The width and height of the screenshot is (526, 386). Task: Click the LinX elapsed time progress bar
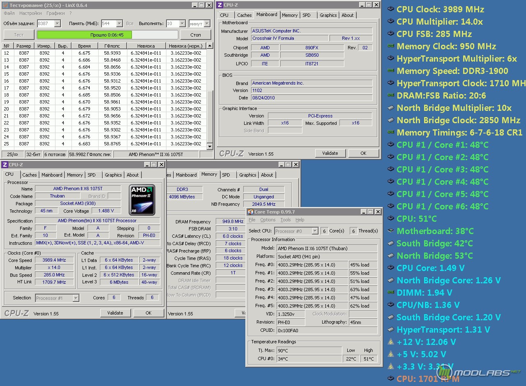[x=108, y=35]
